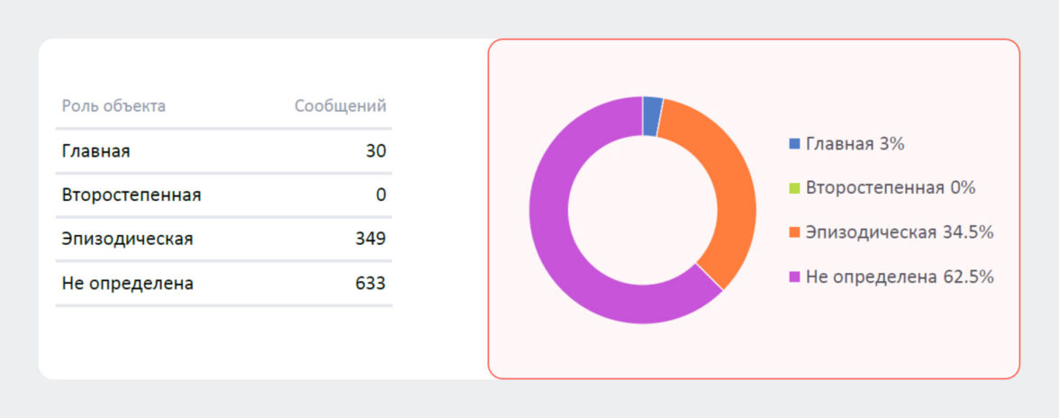This screenshot has width=1059, height=418.
Task: Click the 30 messages count value
Action: tap(376, 151)
